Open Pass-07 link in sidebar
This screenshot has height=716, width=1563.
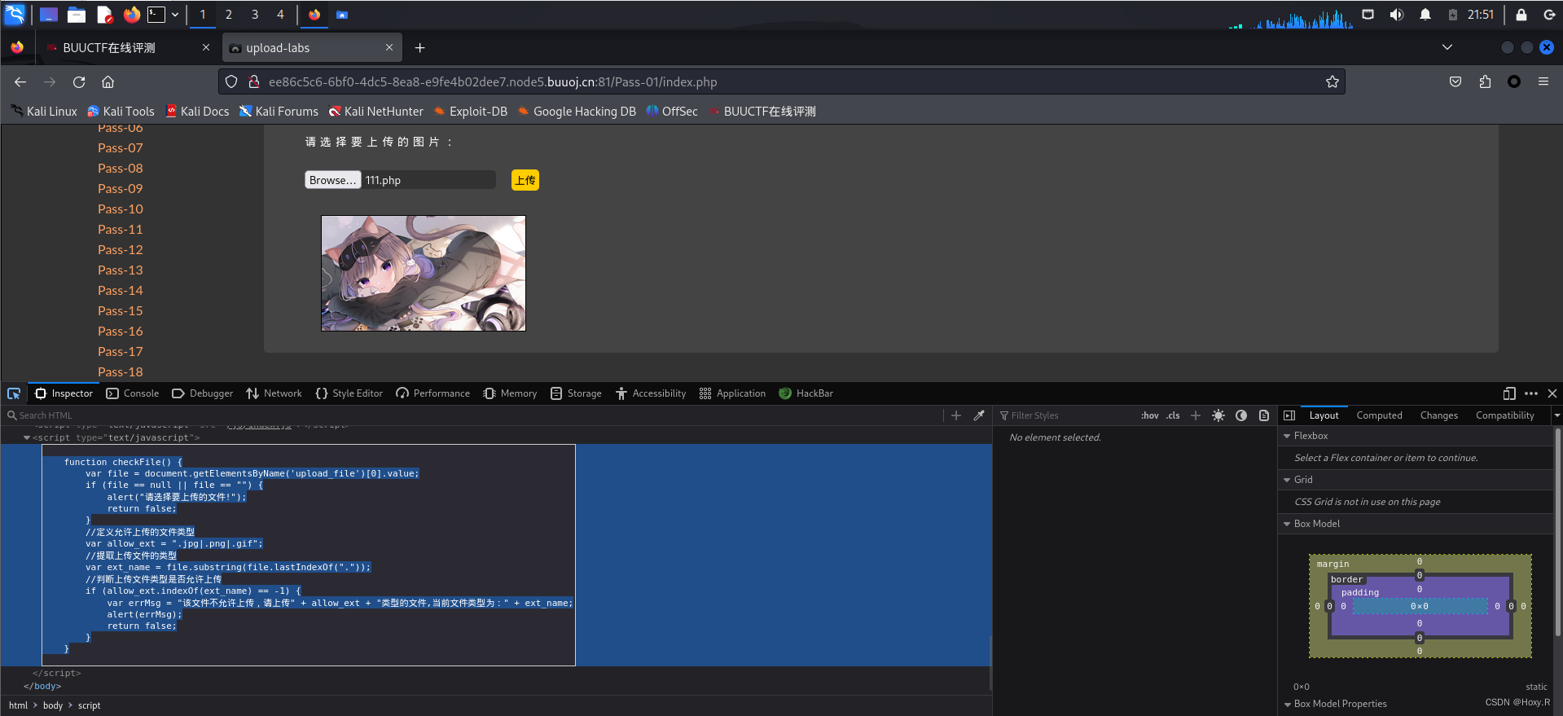[121, 148]
